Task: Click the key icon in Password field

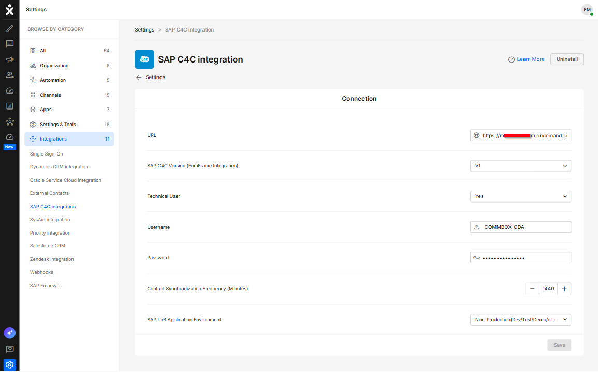Action: coord(476,258)
